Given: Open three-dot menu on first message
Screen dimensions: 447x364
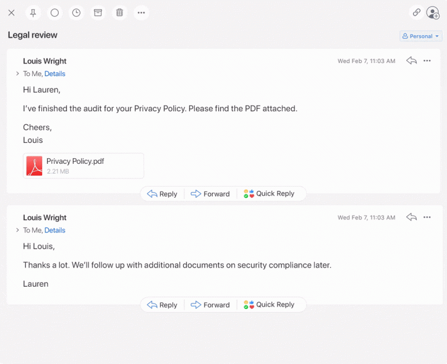Looking at the screenshot, I should (427, 61).
